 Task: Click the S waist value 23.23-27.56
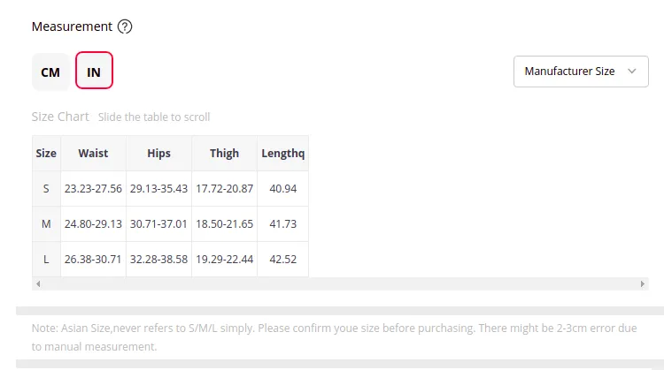click(x=93, y=188)
